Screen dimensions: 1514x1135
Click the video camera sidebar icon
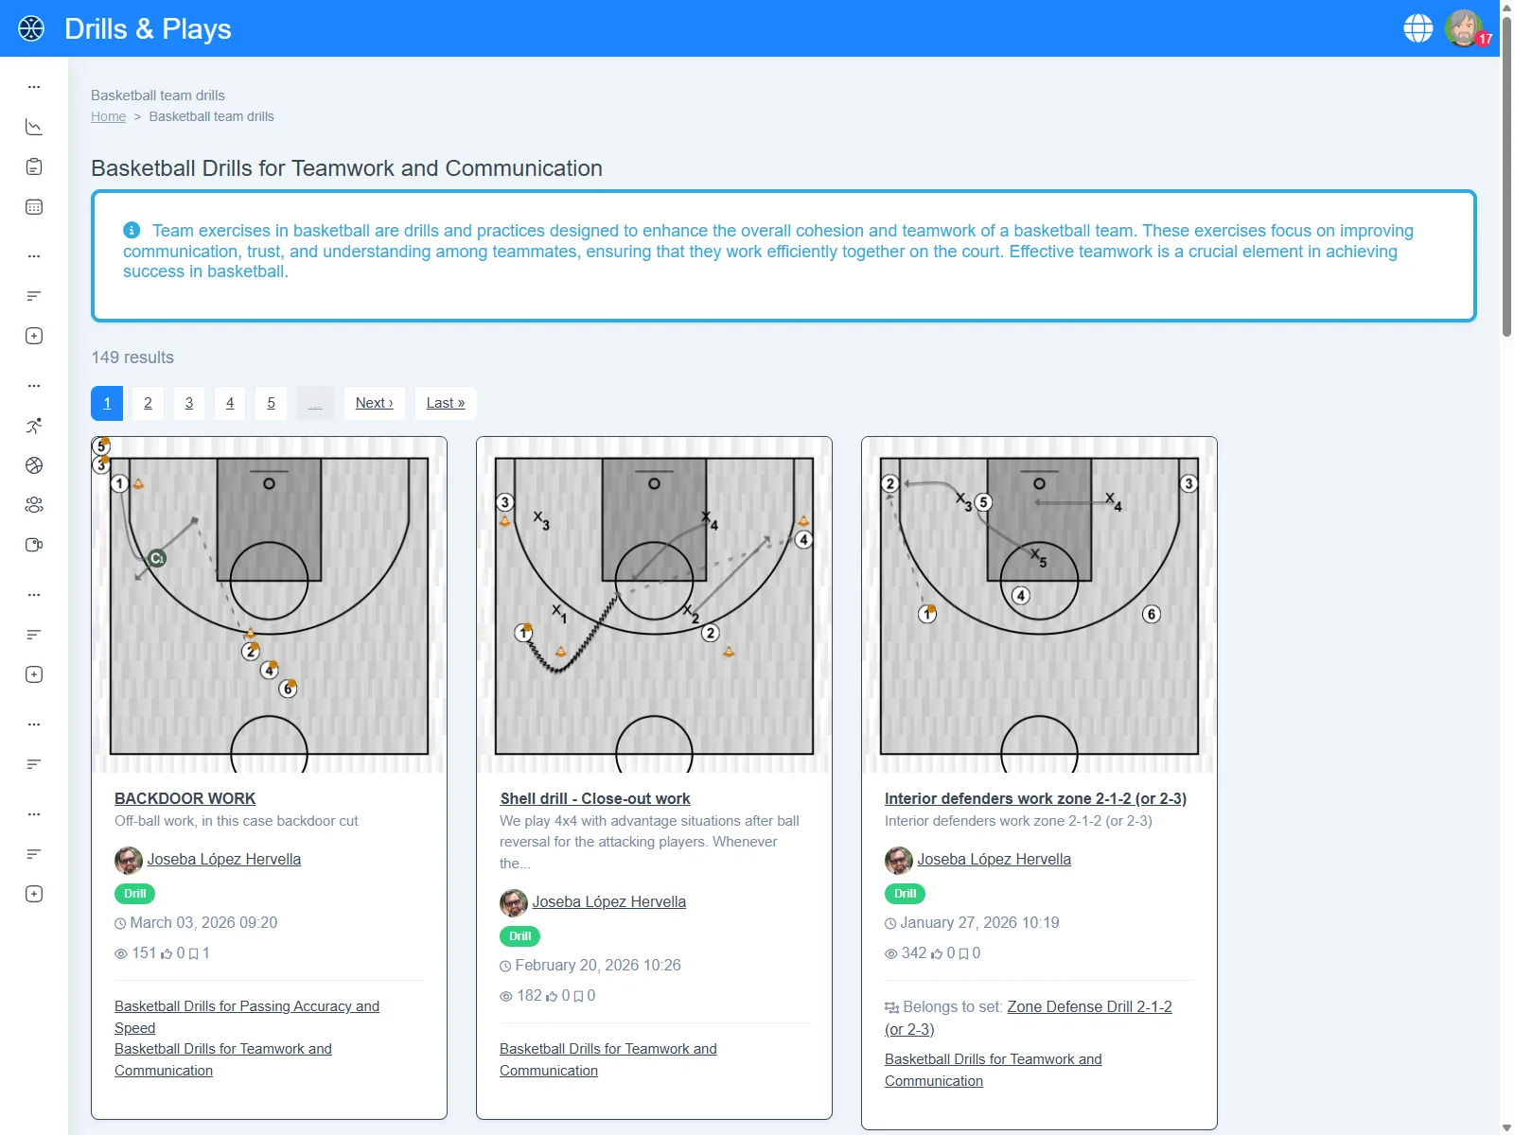34,545
